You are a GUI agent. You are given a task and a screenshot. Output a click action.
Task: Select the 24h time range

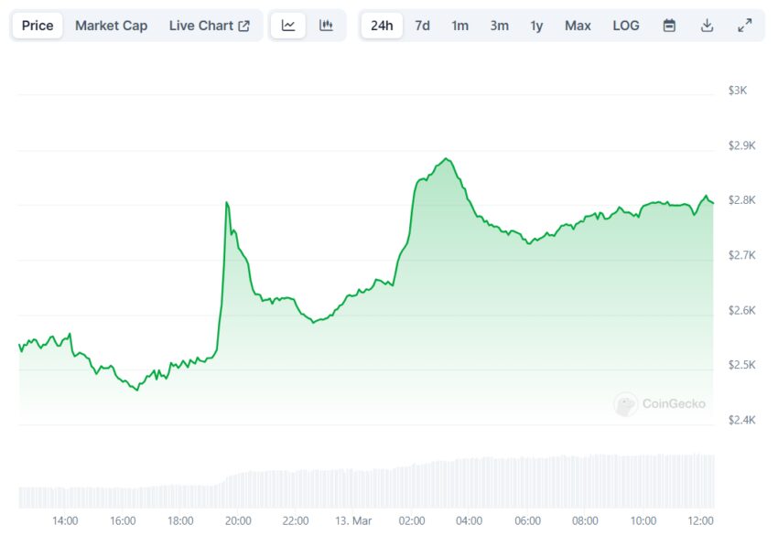[382, 26]
